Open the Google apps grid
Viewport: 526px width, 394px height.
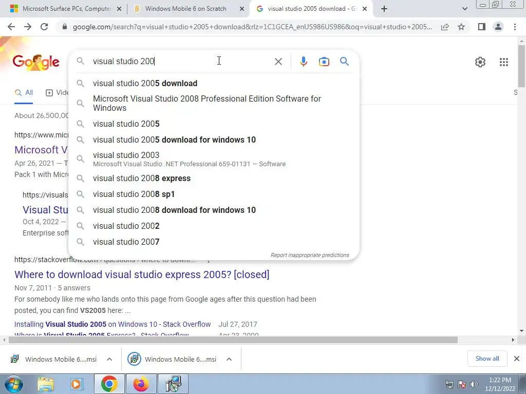pos(503,62)
